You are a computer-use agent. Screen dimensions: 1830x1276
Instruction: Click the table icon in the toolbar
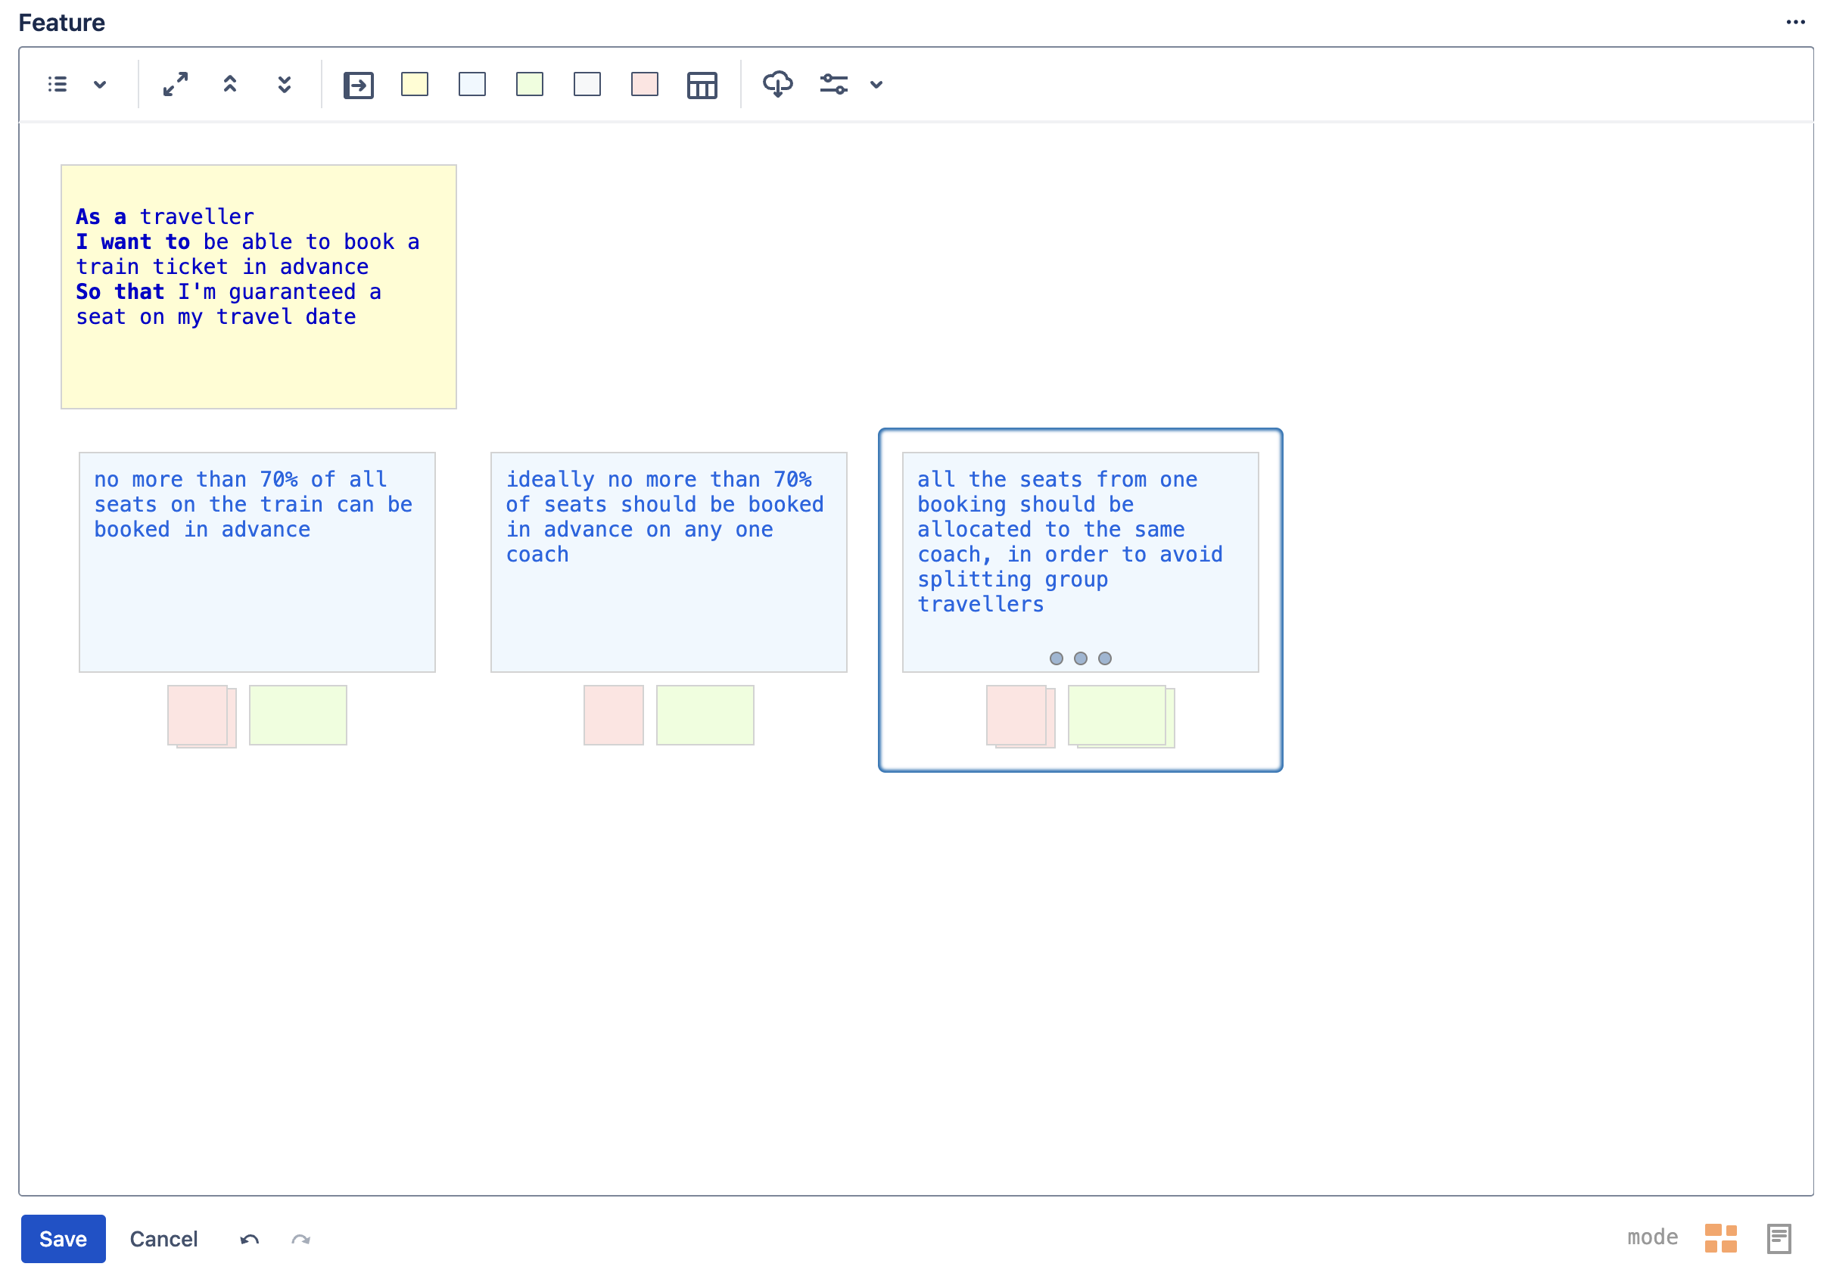tap(702, 86)
